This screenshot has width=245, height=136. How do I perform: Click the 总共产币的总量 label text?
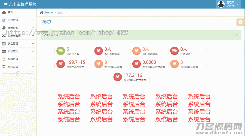pos(75,67)
